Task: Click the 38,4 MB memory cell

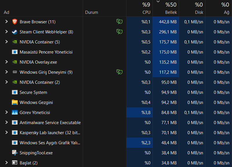Action: (x=166, y=153)
